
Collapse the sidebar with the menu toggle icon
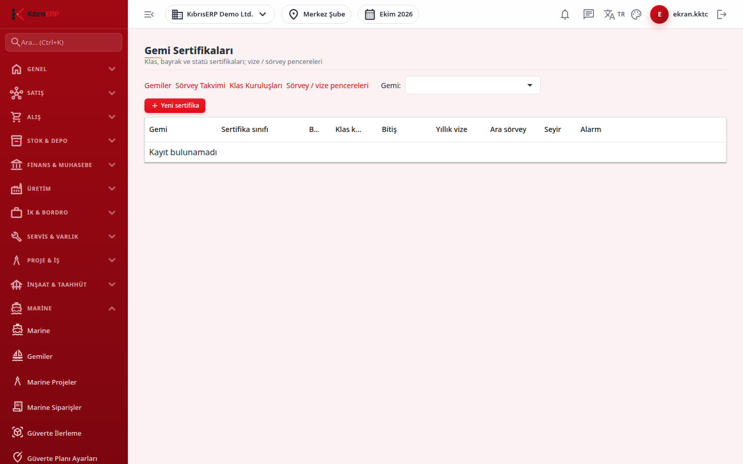pos(149,14)
